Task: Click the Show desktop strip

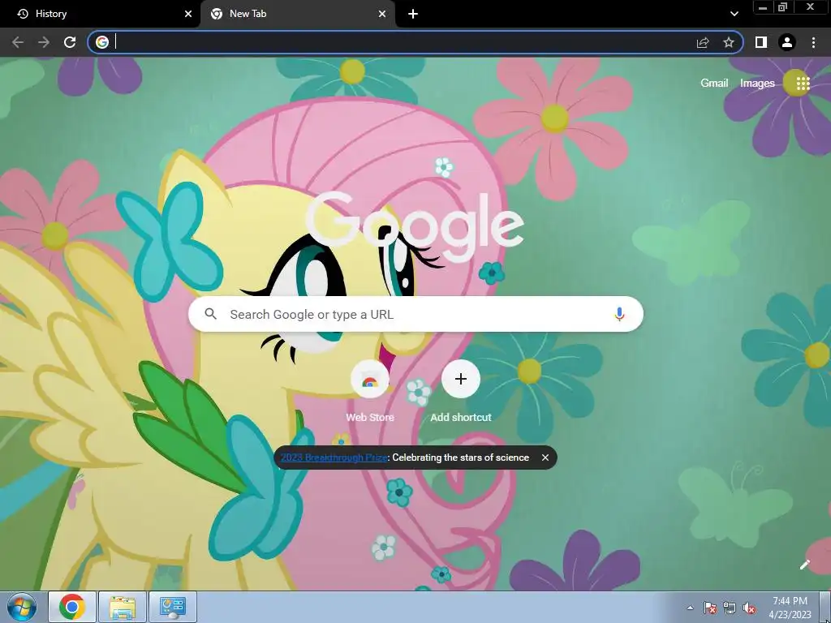Action: [x=825, y=607]
